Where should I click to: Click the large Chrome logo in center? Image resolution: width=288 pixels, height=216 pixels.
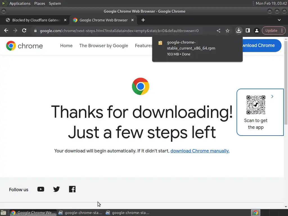tap(141, 86)
